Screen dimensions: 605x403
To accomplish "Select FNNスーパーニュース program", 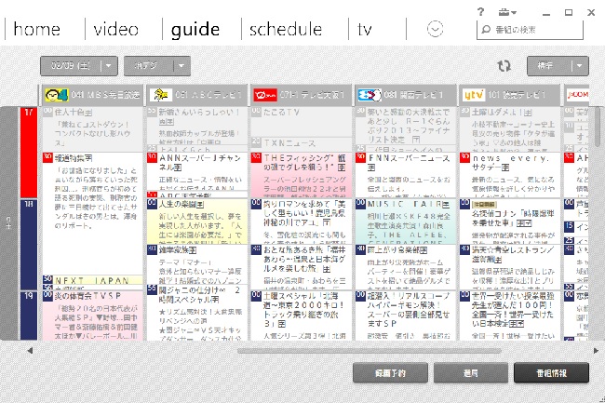I will tap(405, 175).
